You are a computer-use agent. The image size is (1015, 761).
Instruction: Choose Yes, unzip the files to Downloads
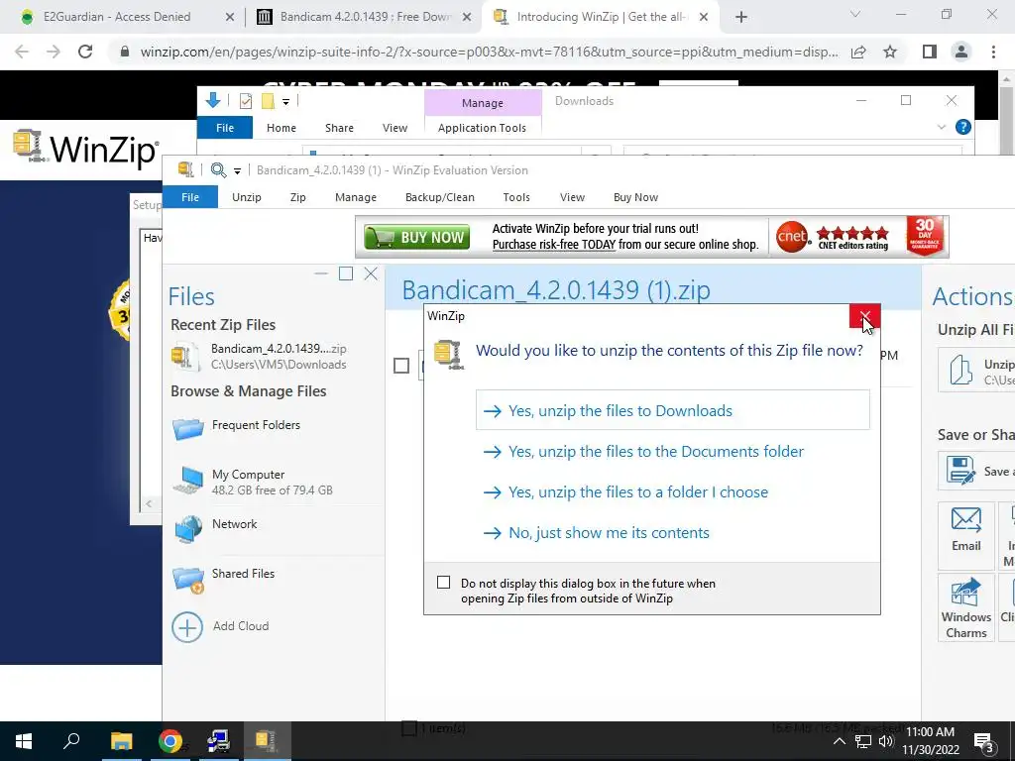coord(673,410)
